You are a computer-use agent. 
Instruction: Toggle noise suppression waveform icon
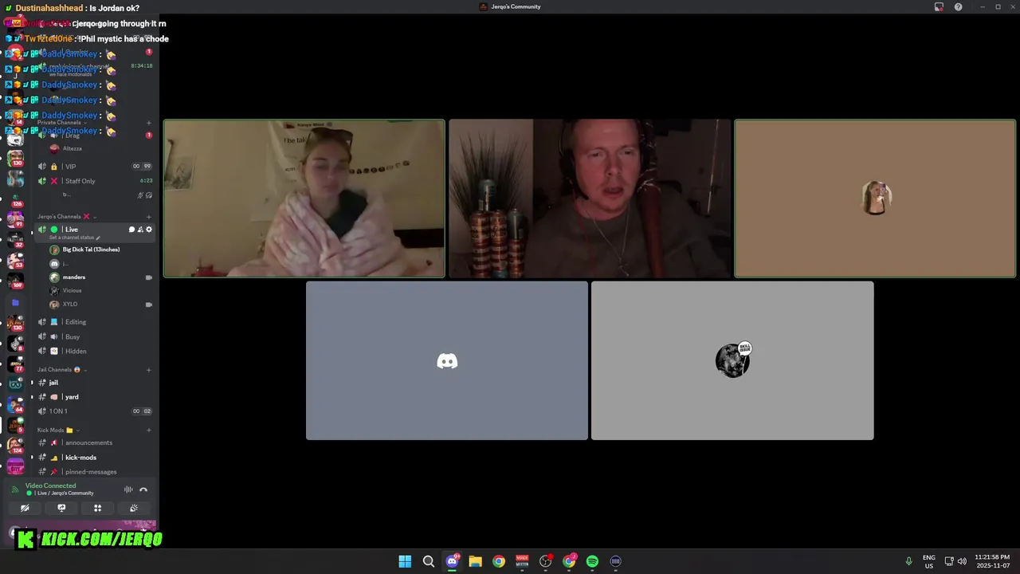128,489
